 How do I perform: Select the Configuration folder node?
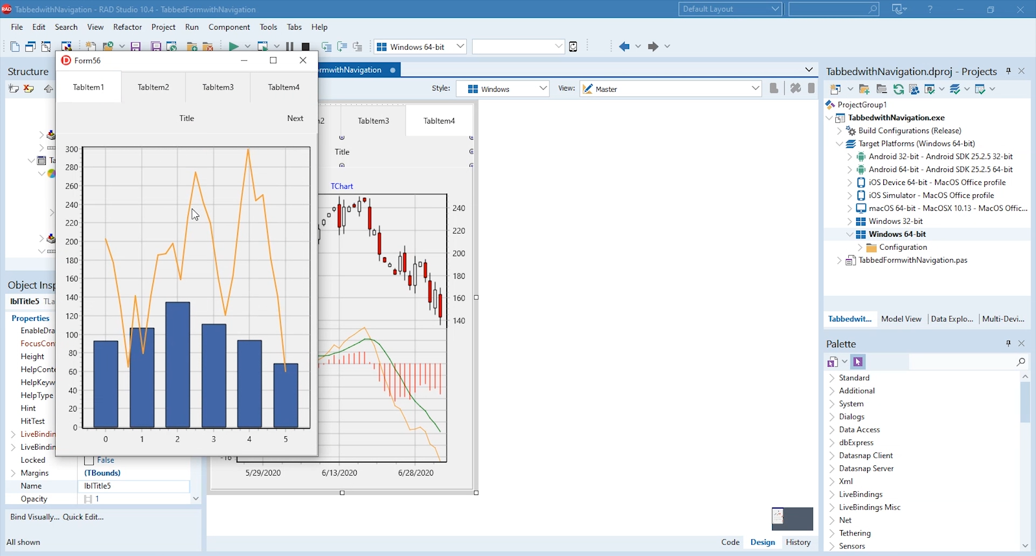tap(903, 248)
